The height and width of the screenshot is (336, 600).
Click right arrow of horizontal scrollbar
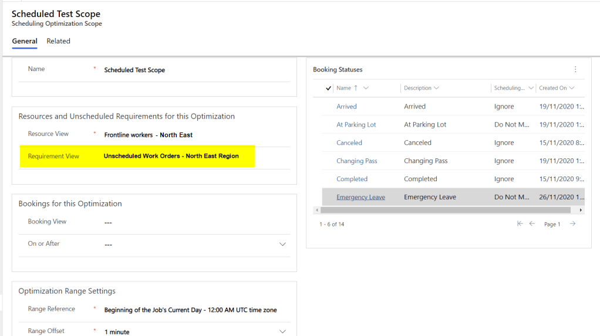(x=581, y=210)
